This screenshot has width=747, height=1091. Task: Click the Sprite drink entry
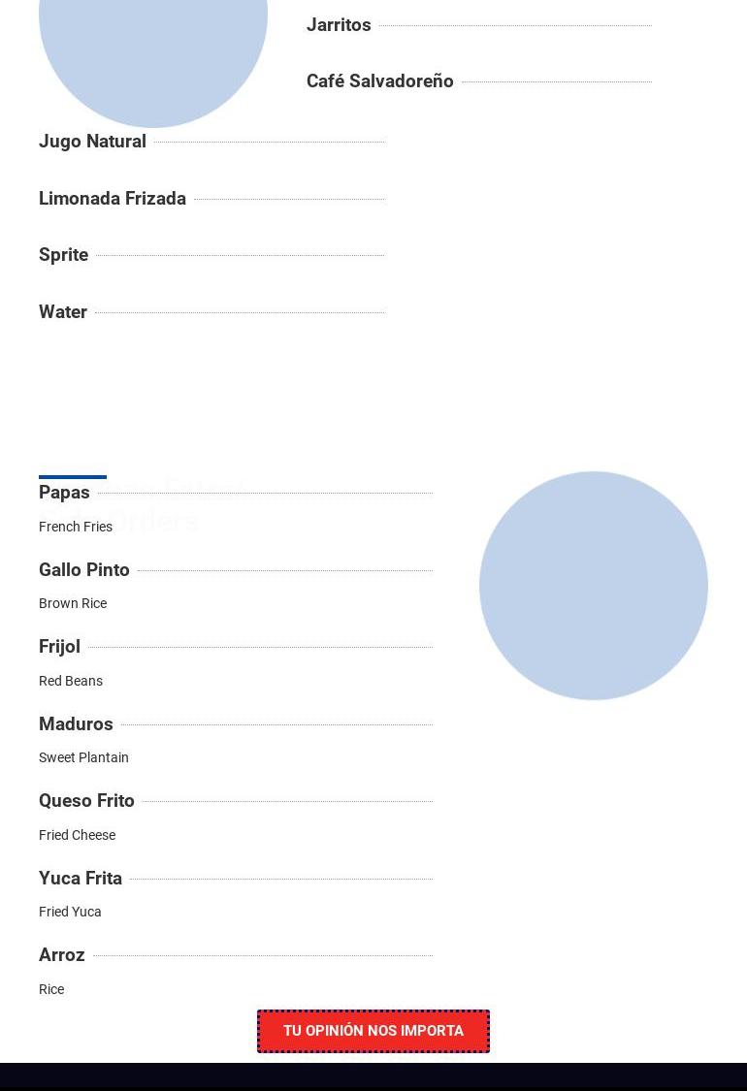(63, 255)
